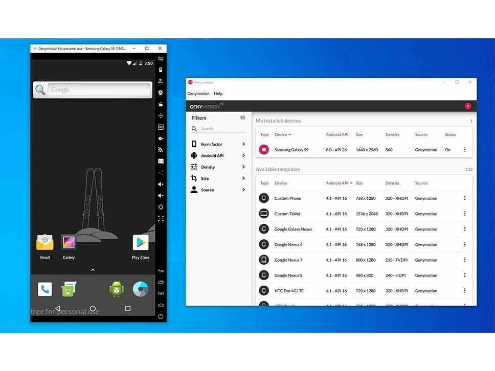Click the menu key in emulator side toolbar
This screenshot has height=371, width=495.
(161, 293)
